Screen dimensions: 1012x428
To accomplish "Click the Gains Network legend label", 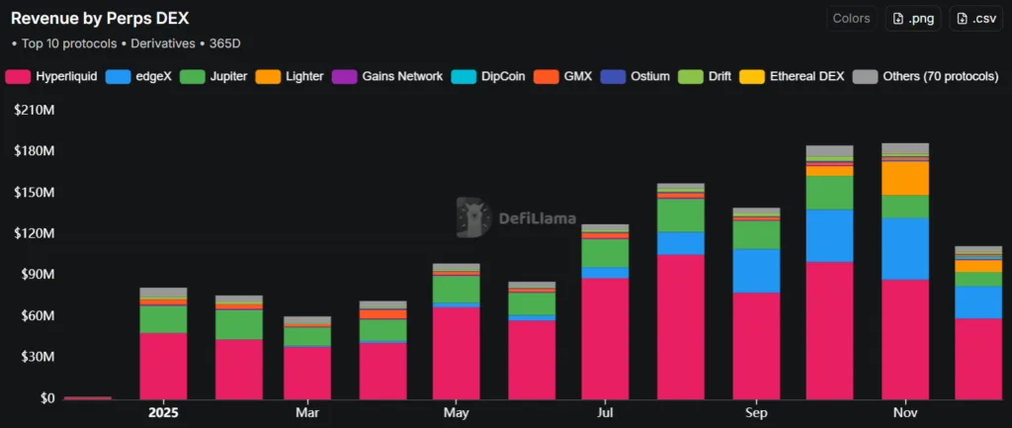I will [402, 77].
